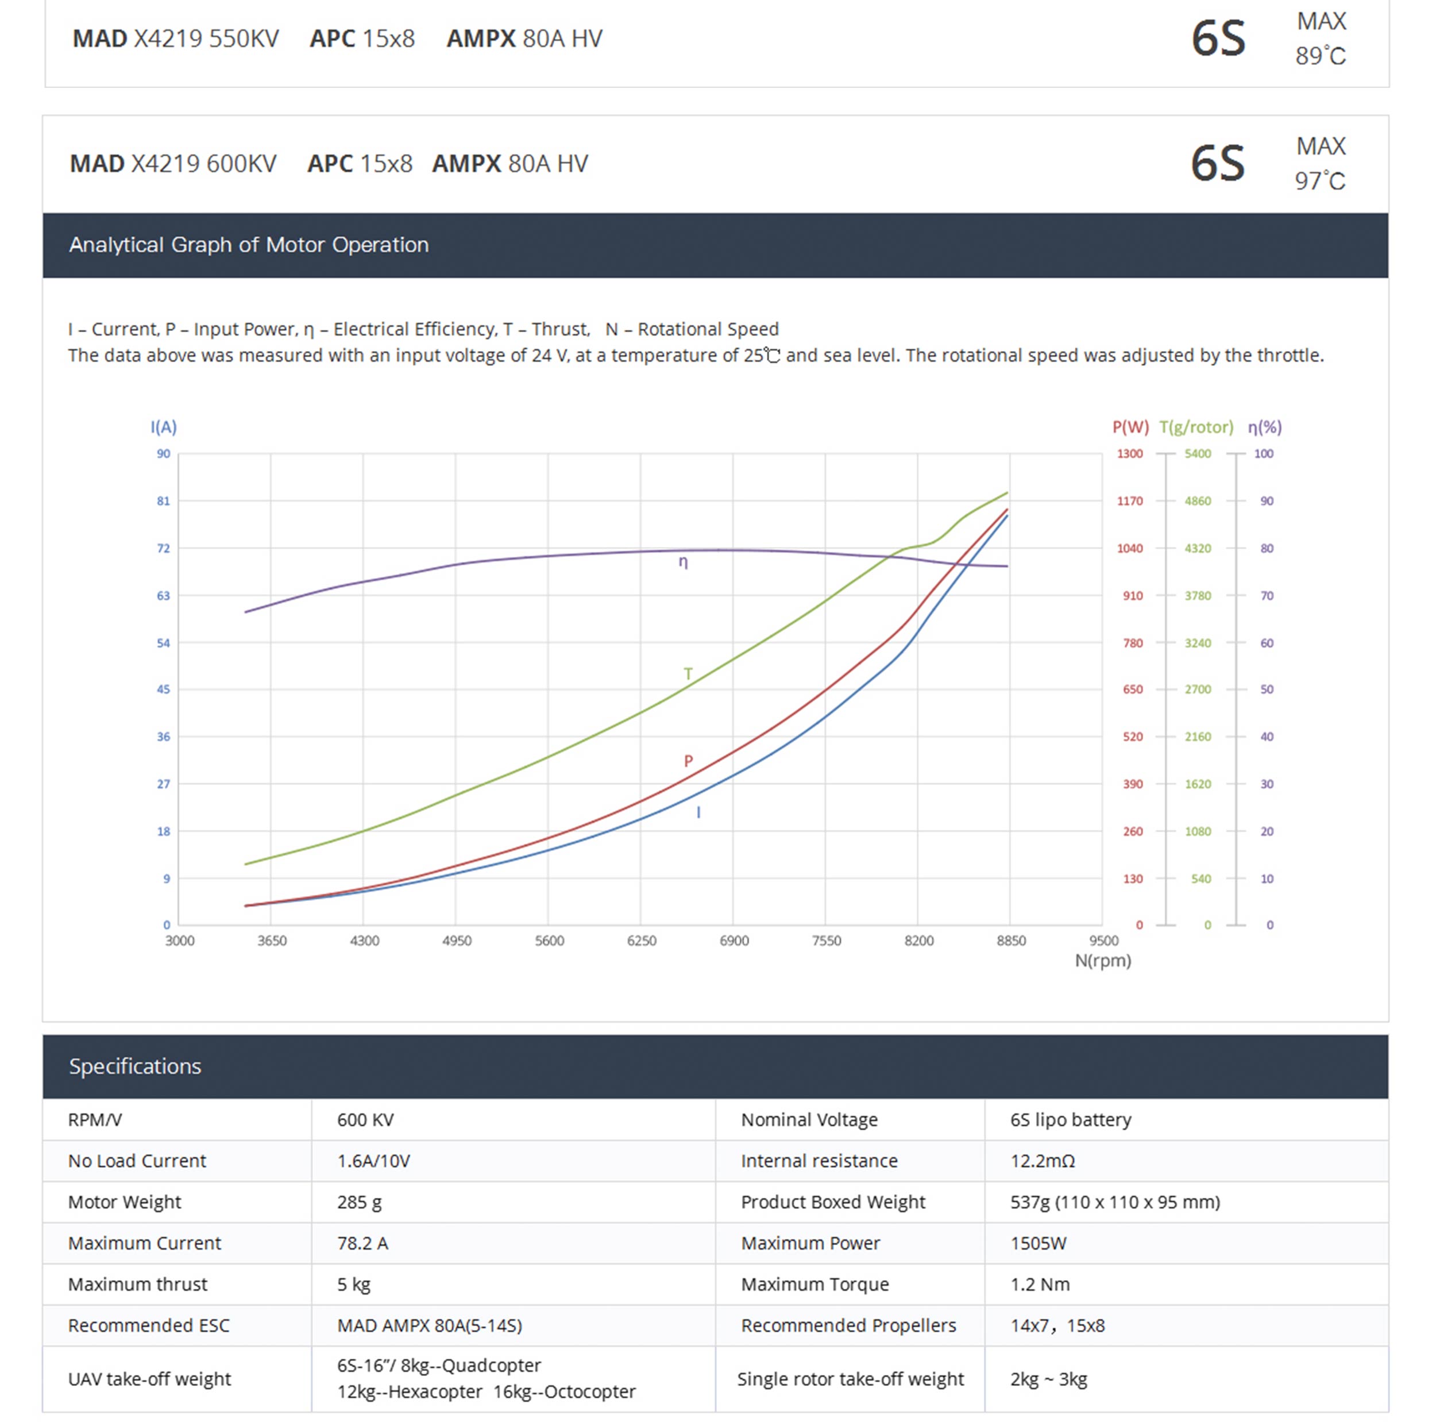Click the 1505W value
This screenshot has height=1422, width=1436.
[x=1037, y=1243]
